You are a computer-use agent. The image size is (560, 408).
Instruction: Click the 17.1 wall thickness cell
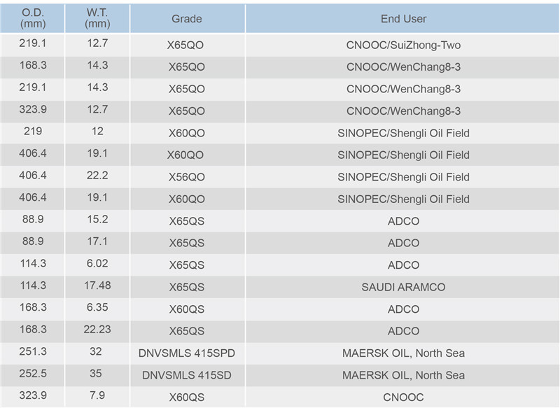pos(97,241)
